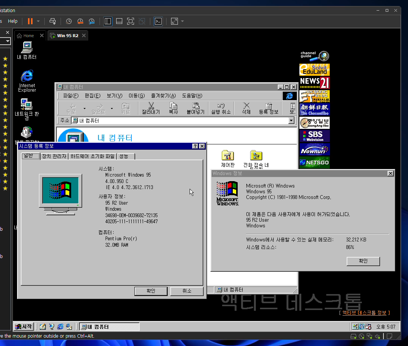Click the 등록 정보 (Properties) toolbar button

tap(269, 108)
